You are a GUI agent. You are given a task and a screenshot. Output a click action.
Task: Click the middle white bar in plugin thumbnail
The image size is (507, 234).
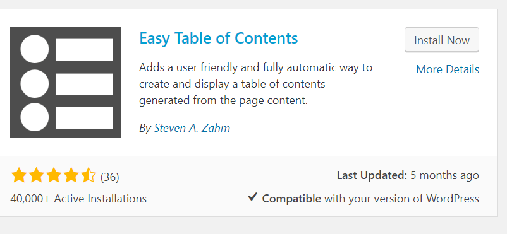(84, 84)
